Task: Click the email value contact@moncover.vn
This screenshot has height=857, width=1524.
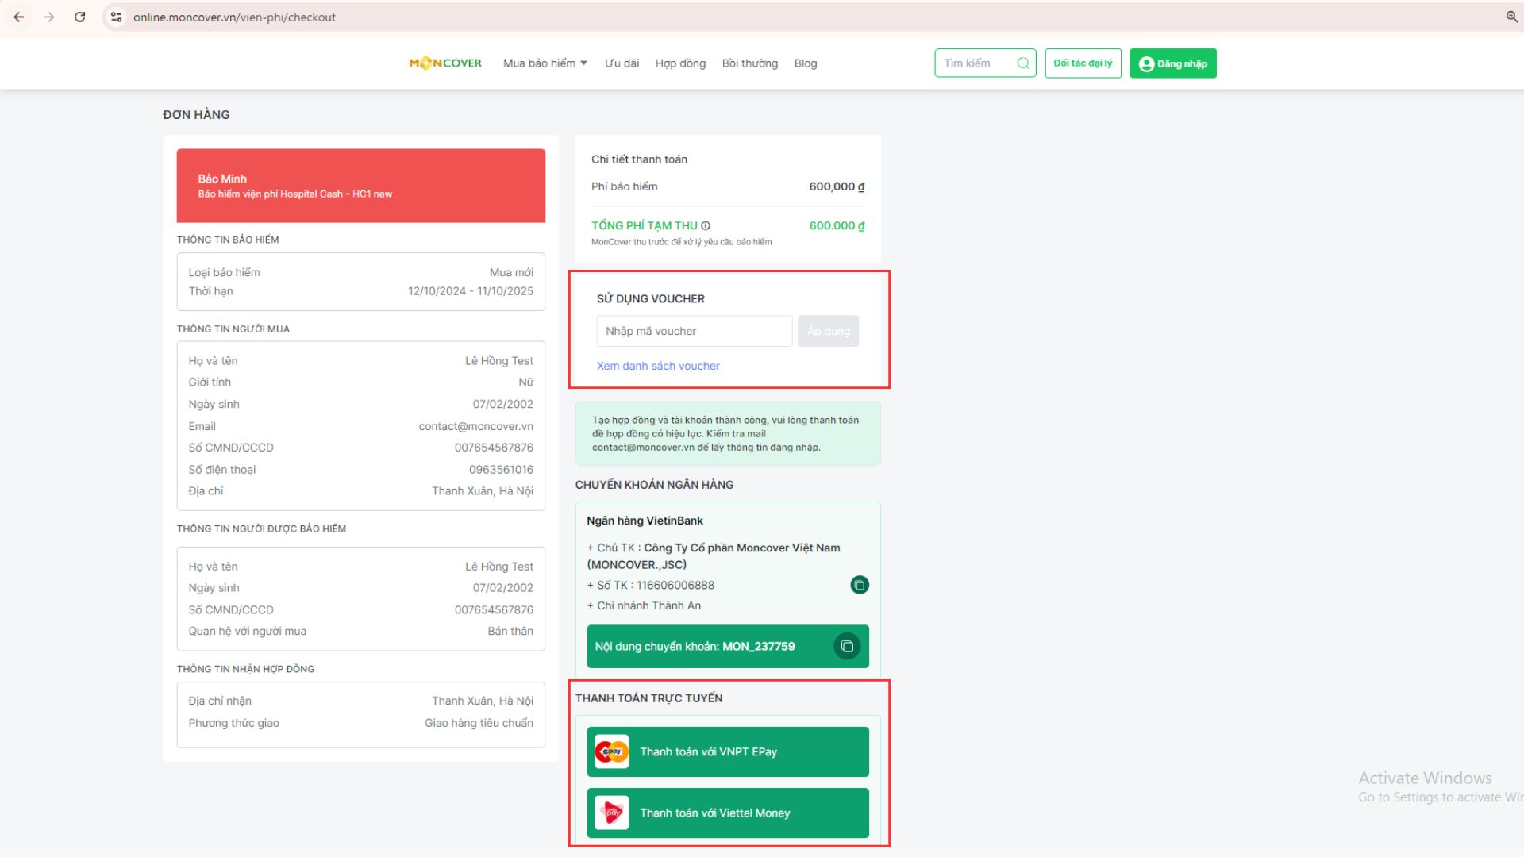Action: [476, 426]
